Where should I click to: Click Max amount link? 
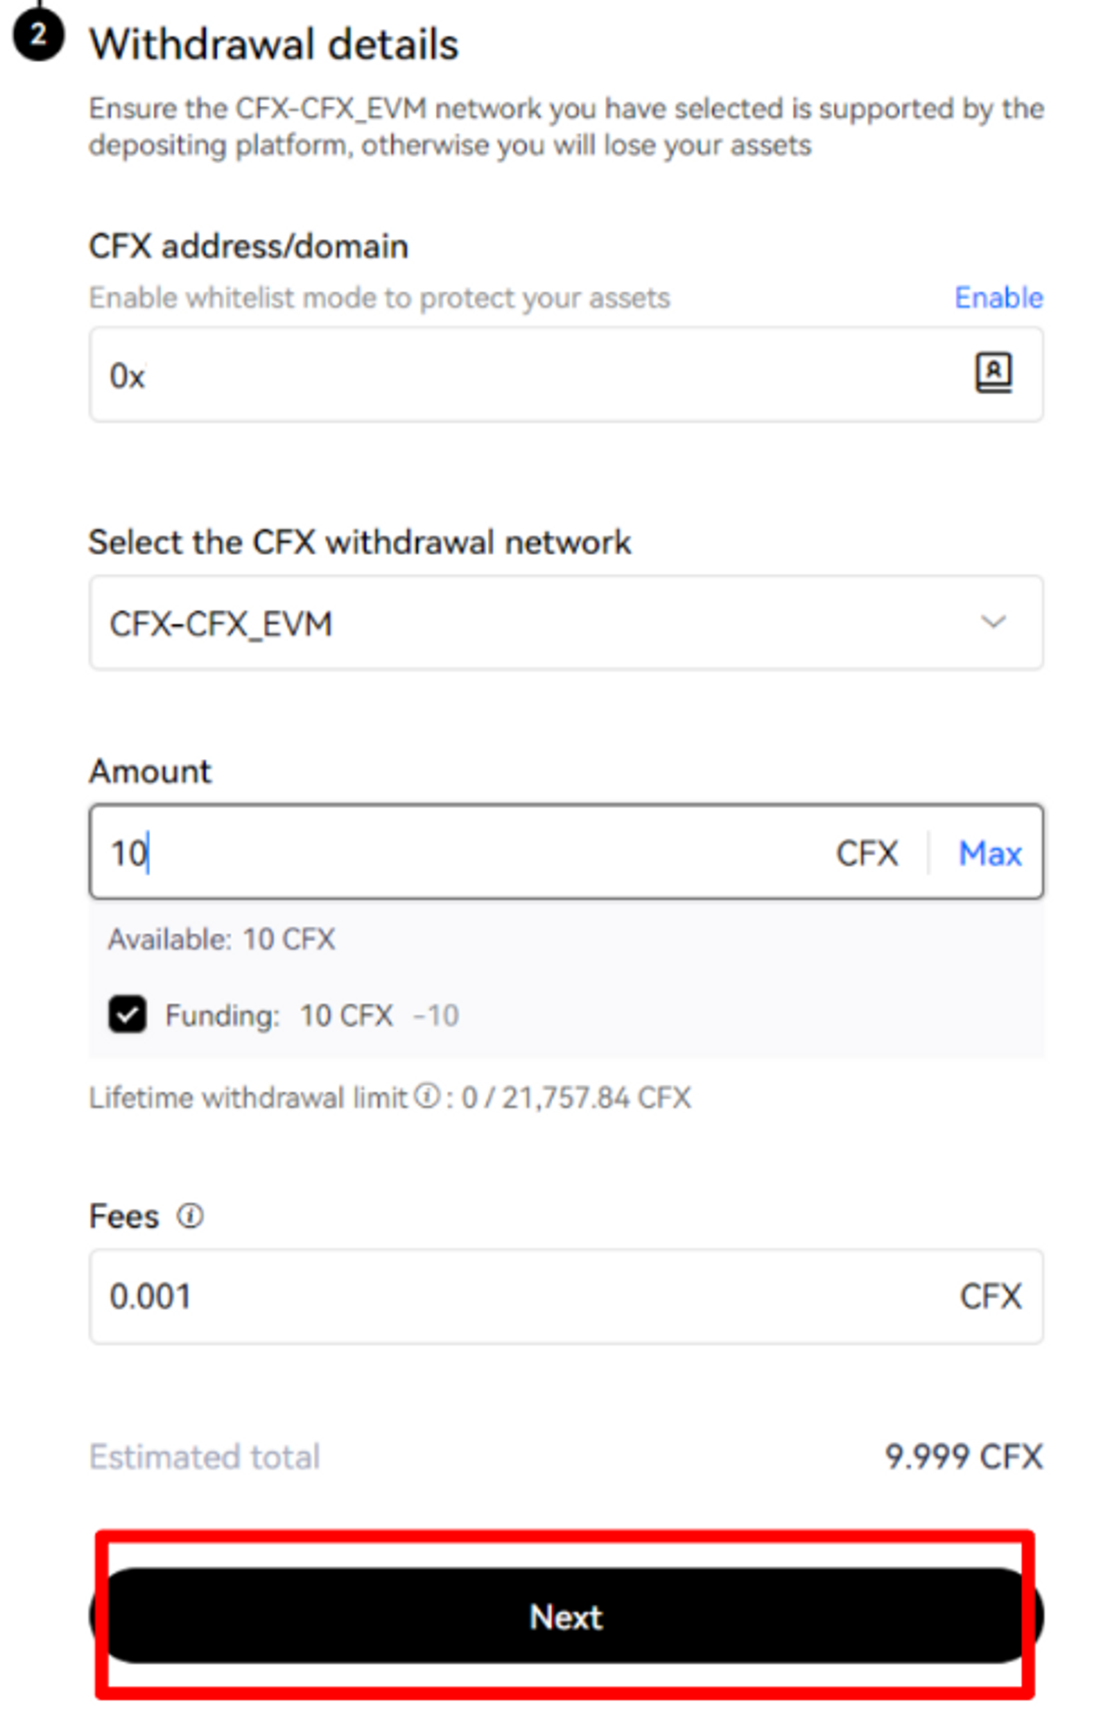(989, 854)
